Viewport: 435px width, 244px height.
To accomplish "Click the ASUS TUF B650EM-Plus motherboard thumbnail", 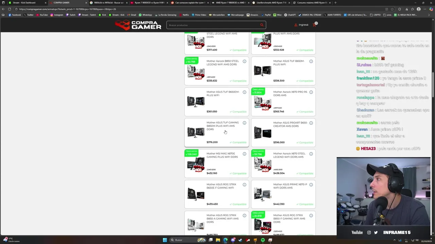I will click(x=196, y=101).
